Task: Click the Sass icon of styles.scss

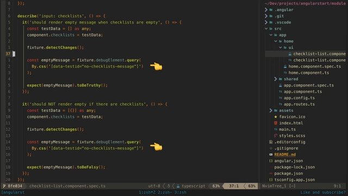Action: pos(276,136)
